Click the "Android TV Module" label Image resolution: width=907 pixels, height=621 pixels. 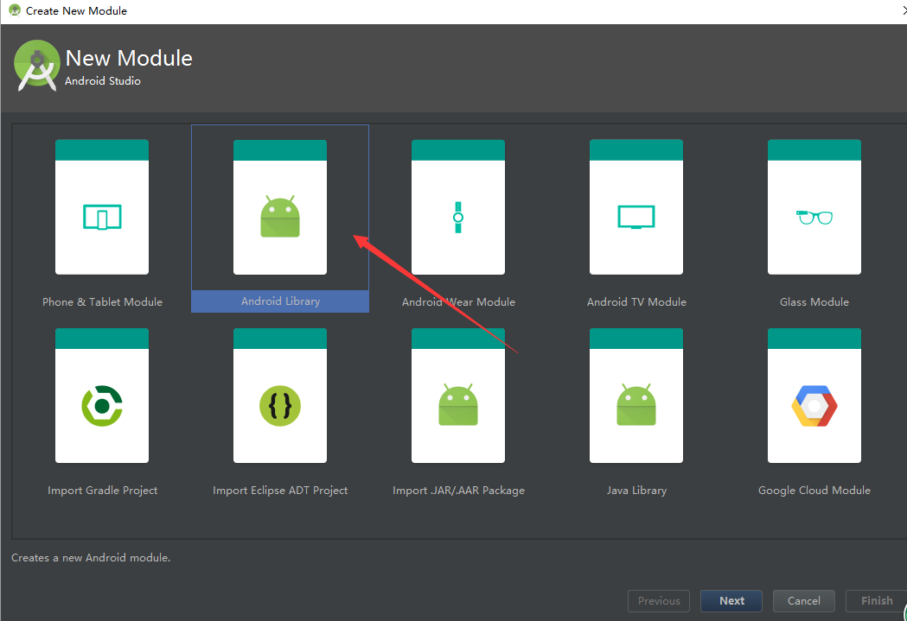click(636, 301)
